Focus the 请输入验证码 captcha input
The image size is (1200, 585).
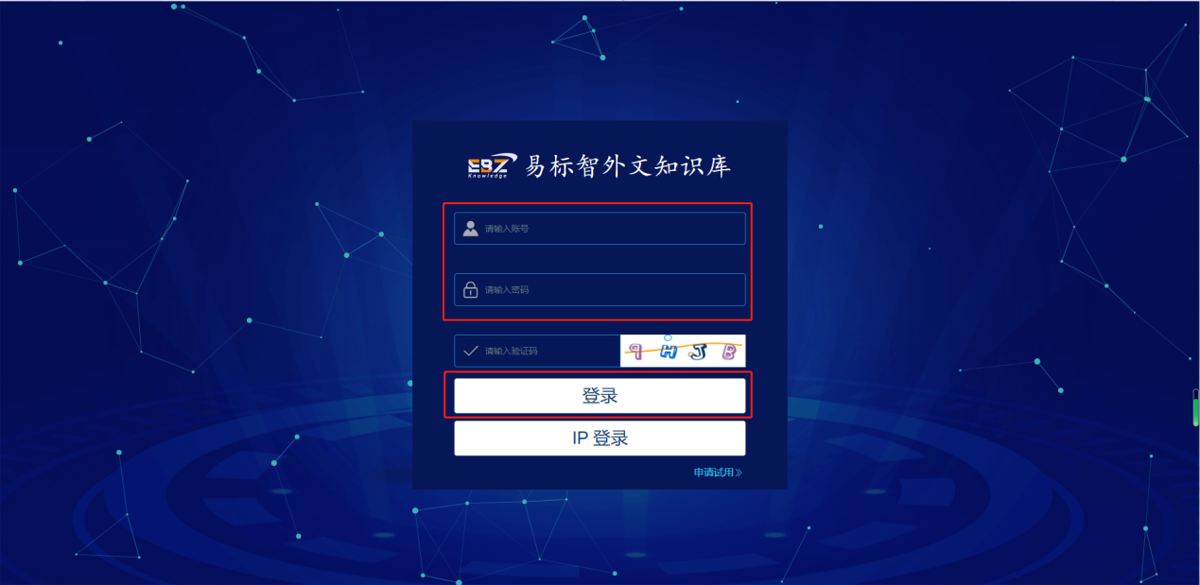click(537, 351)
